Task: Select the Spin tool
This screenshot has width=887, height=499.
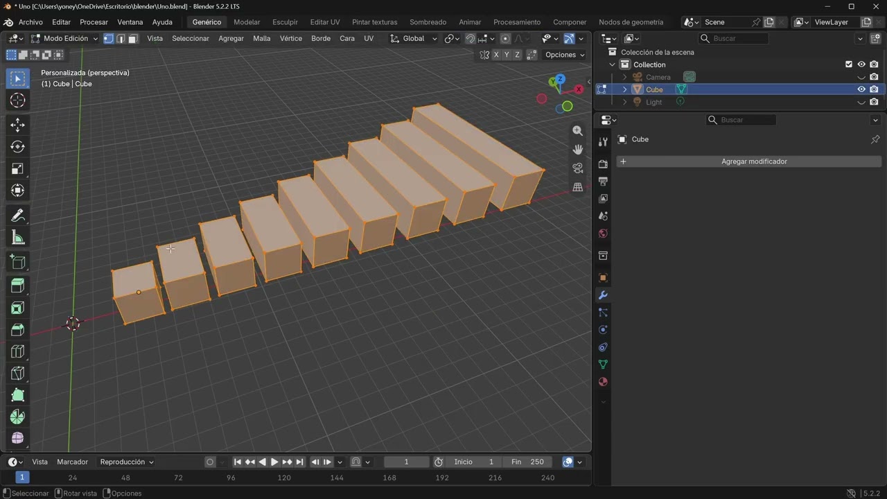Action: [x=18, y=417]
